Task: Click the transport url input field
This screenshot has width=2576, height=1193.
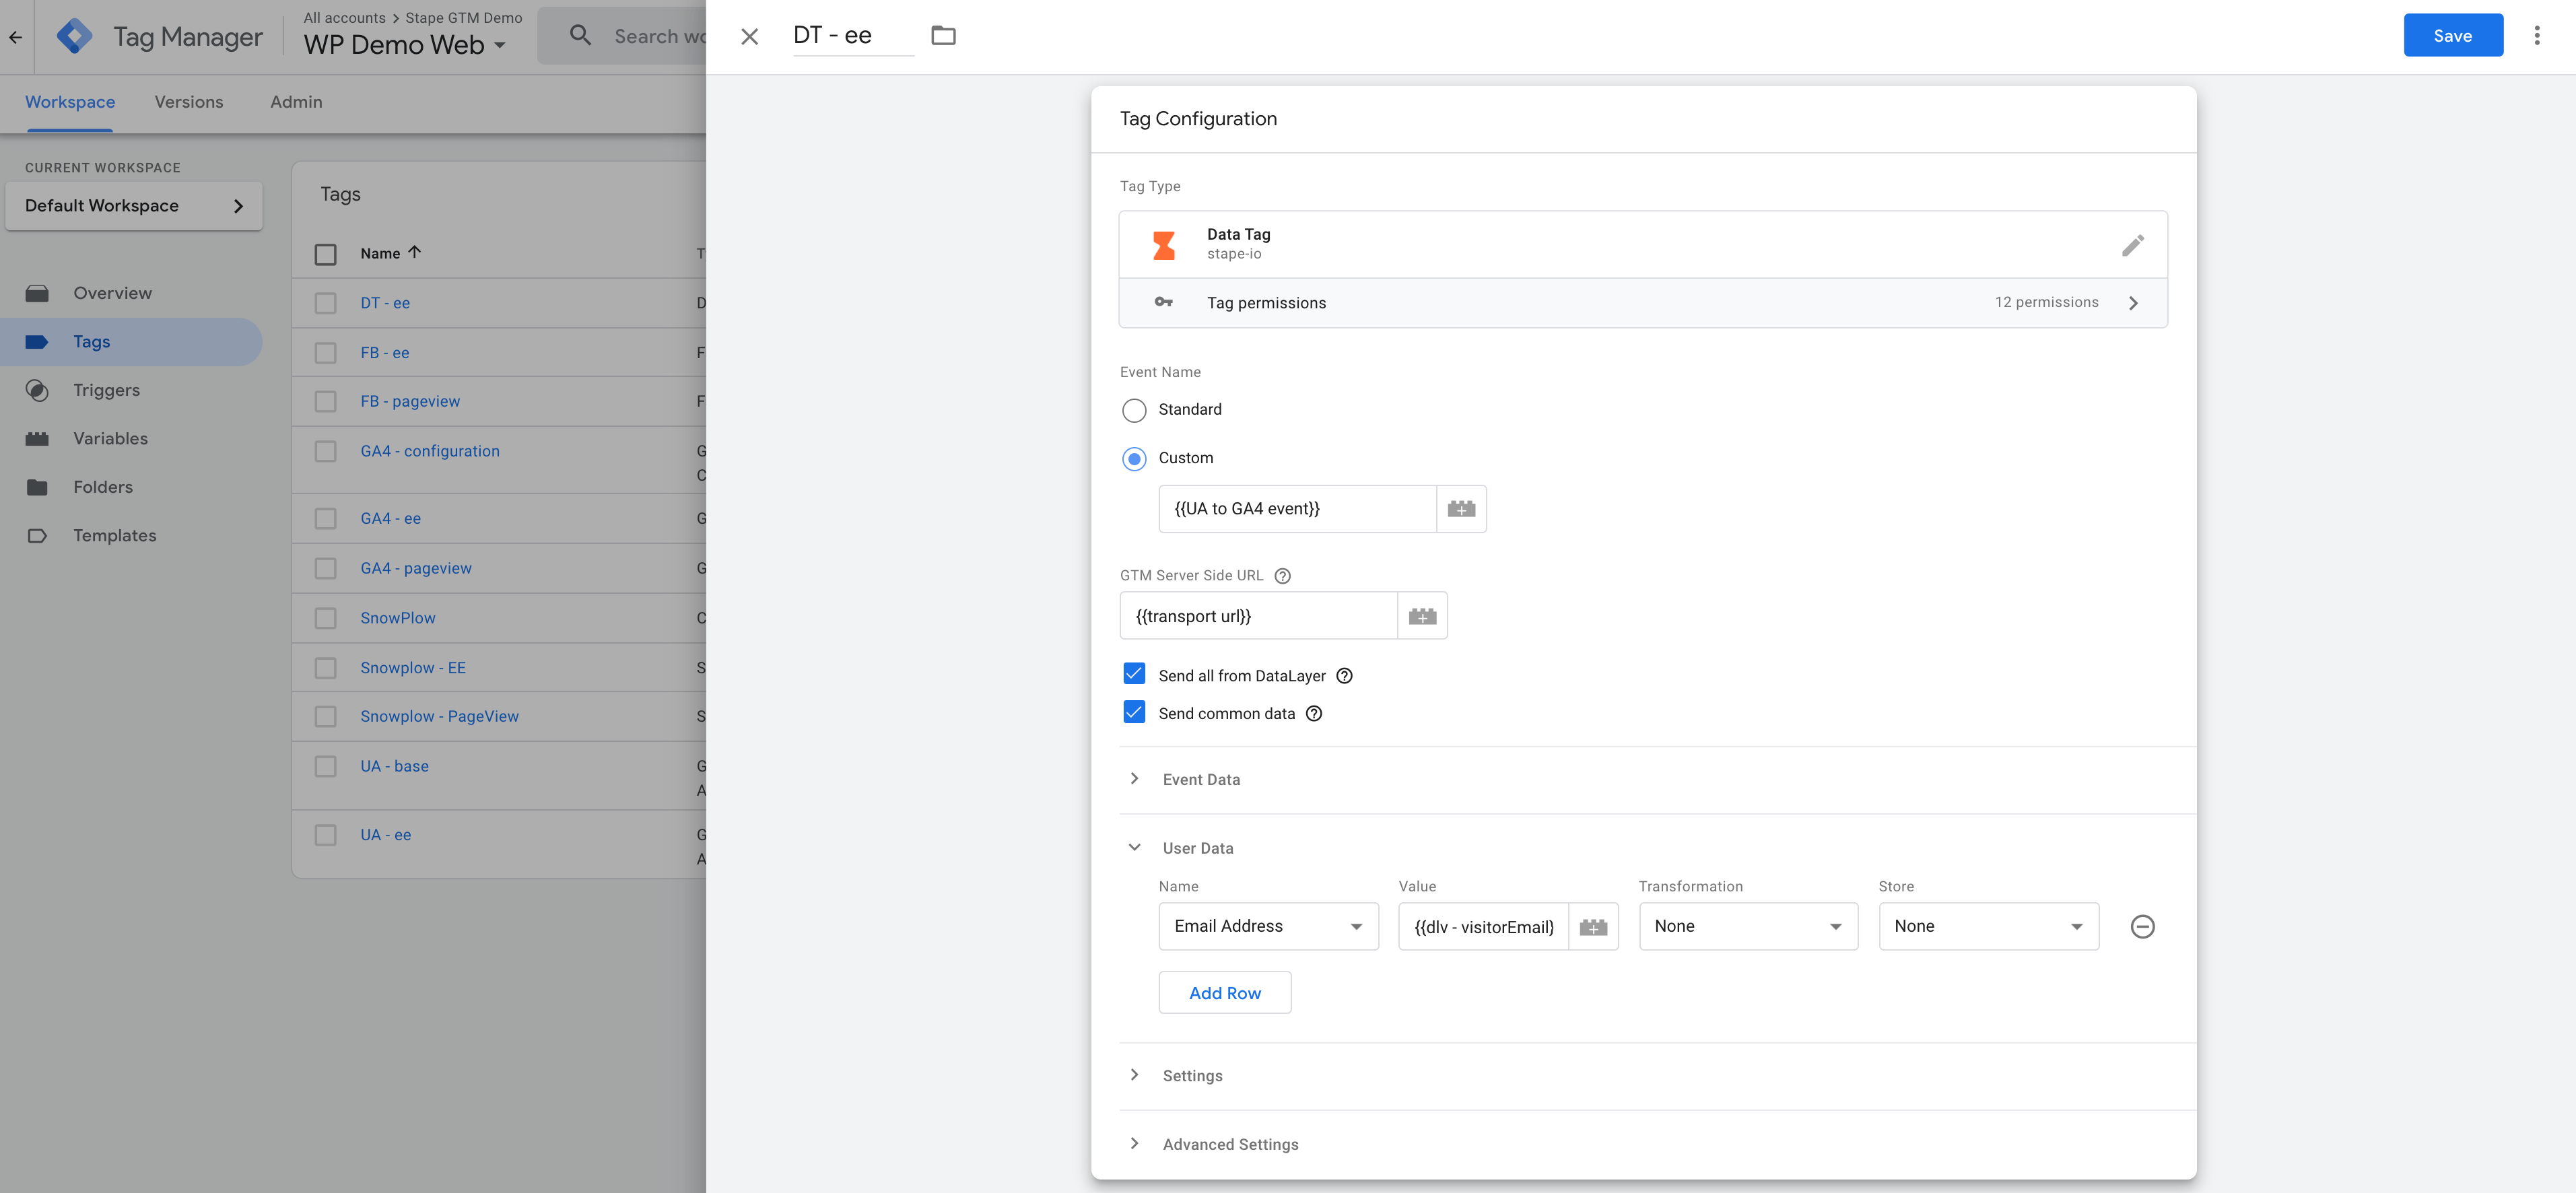Action: pos(1258,616)
